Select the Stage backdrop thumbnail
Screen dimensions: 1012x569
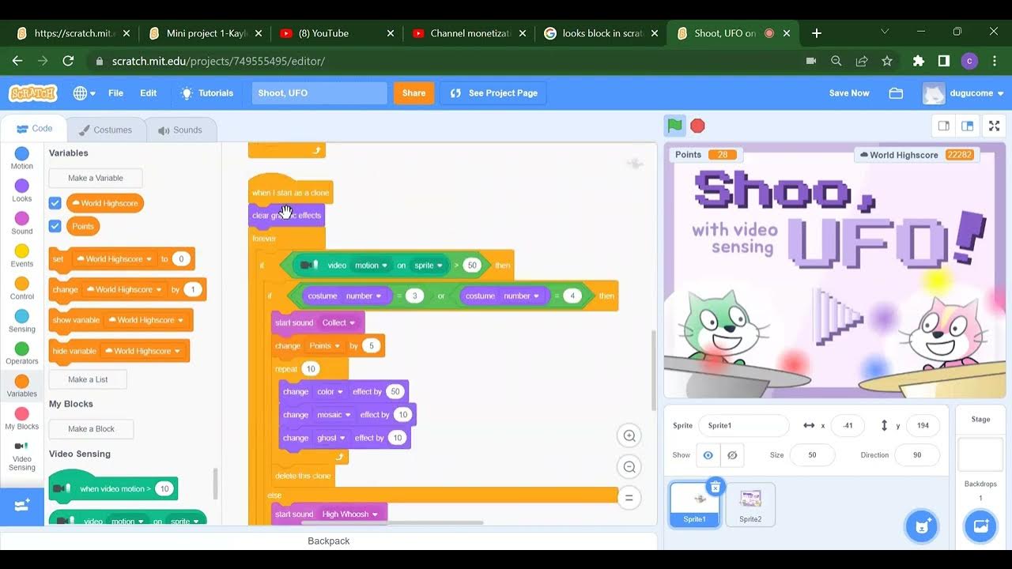[980, 454]
